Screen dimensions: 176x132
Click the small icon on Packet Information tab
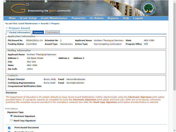[8, 32]
